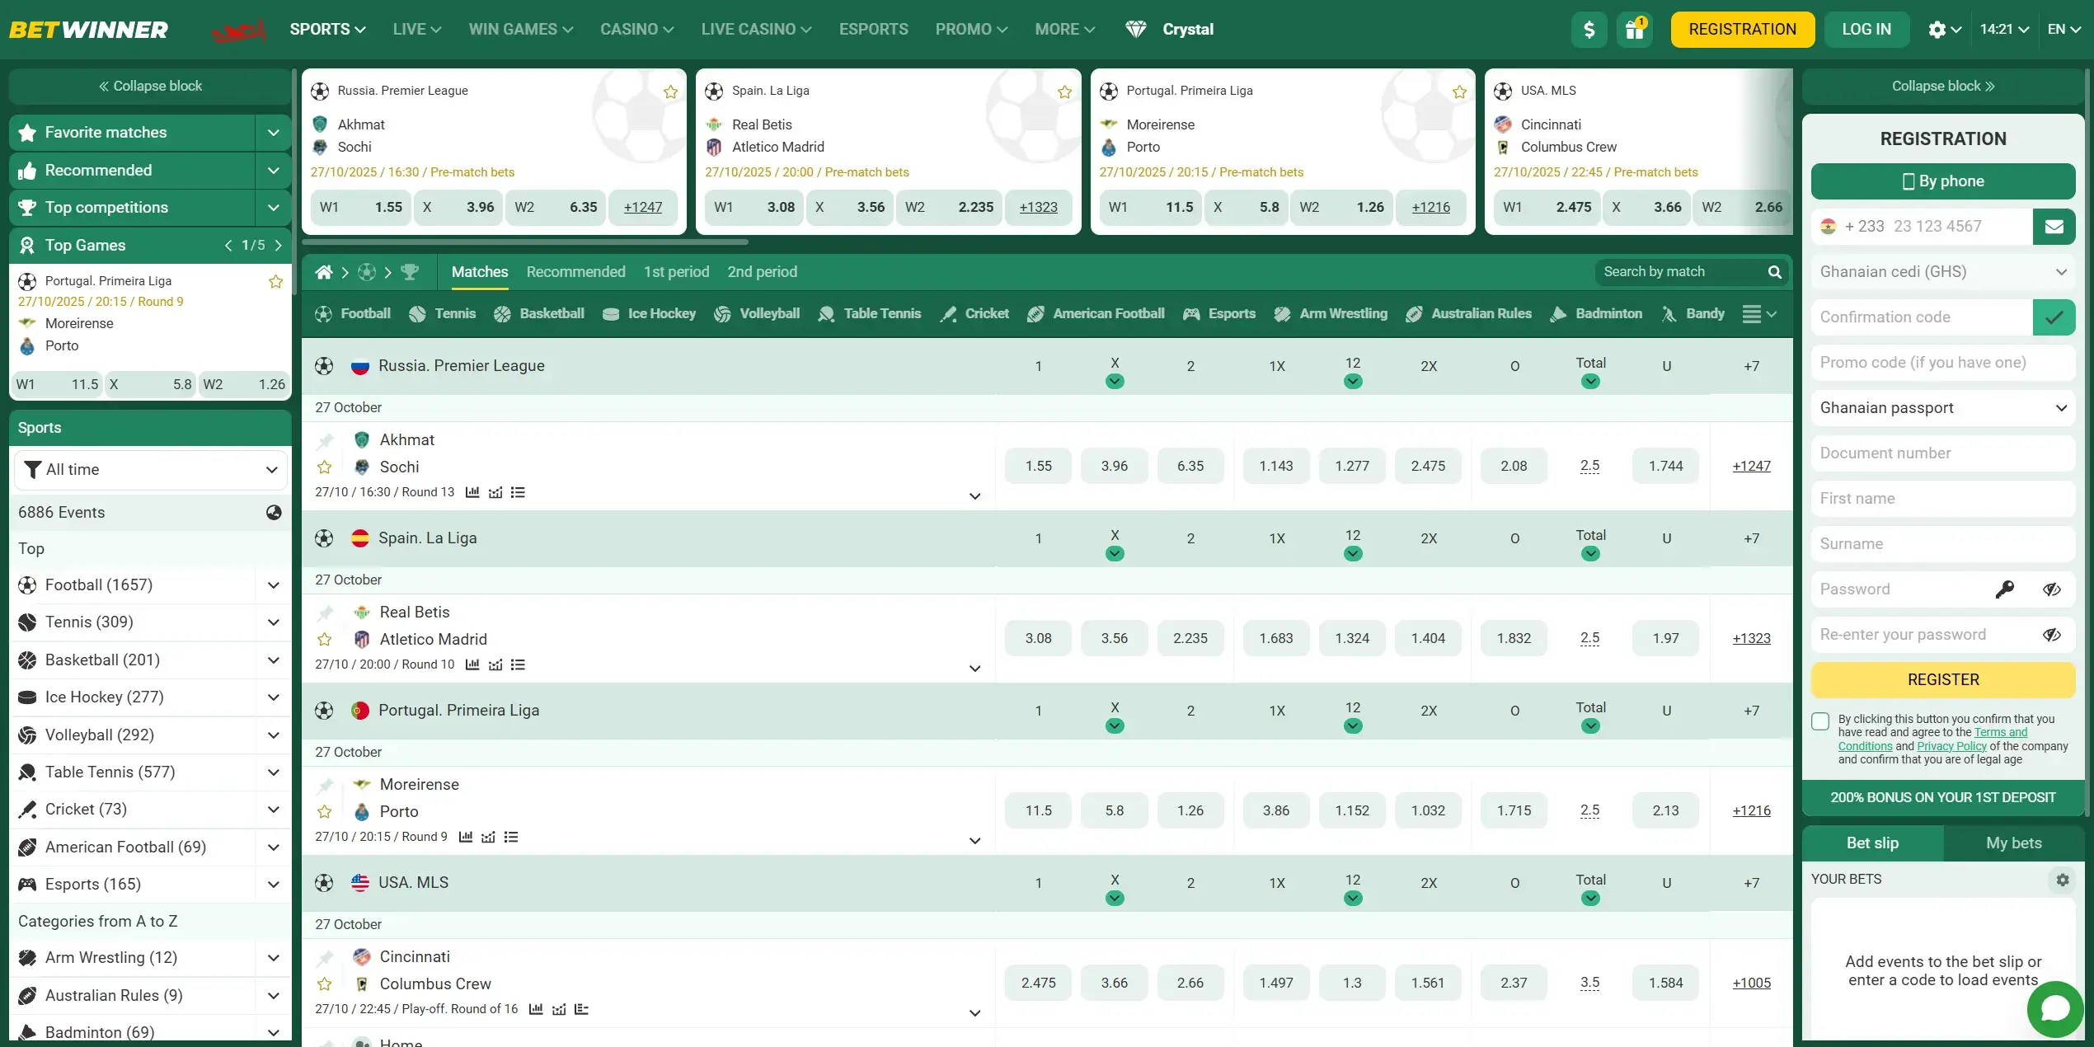This screenshot has height=1047, width=2094.
Task: Open the Ghanaian cedi currency dropdown
Action: pyautogui.click(x=1943, y=271)
